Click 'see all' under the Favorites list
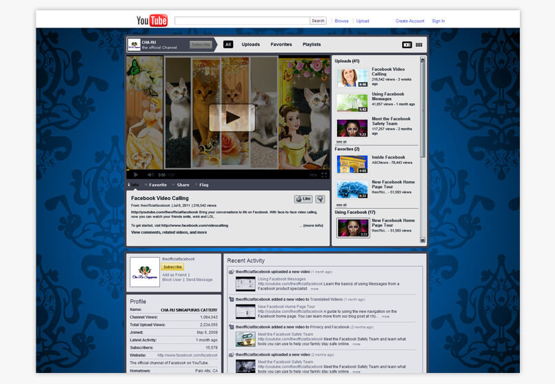 (341, 205)
